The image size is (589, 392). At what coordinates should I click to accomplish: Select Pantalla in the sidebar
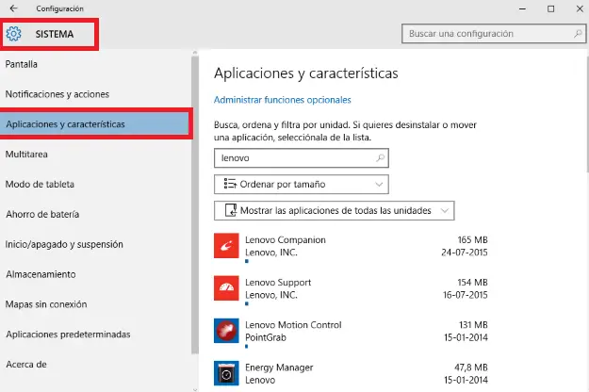[x=22, y=64]
